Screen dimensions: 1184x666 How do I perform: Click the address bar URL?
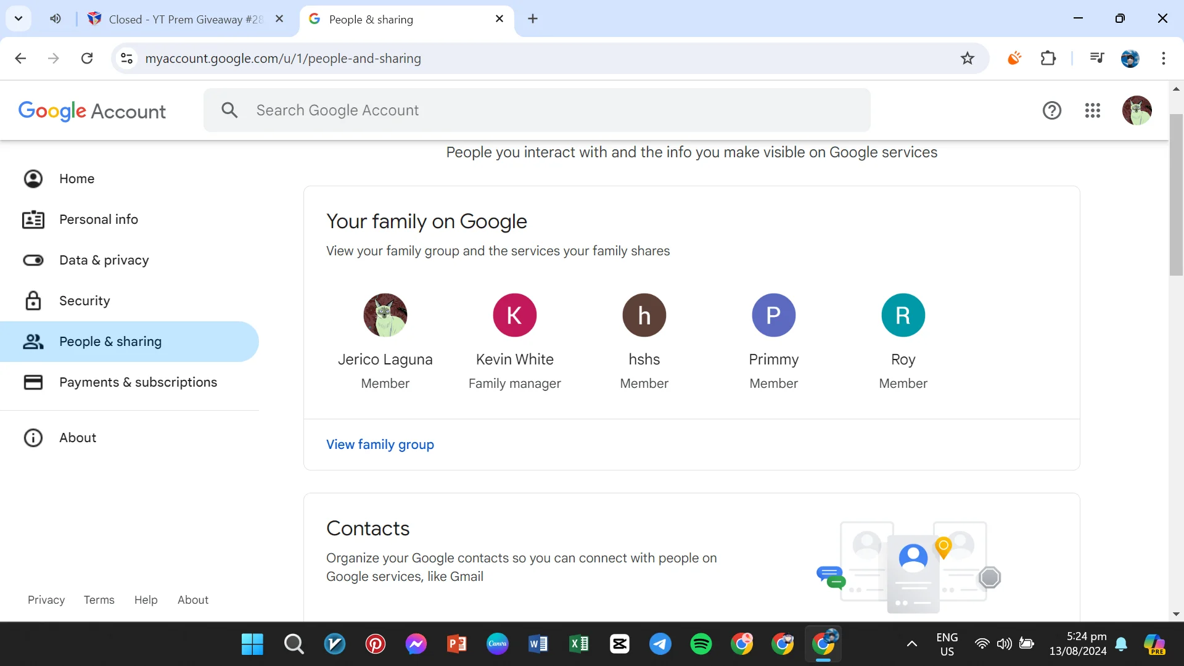pyautogui.click(x=283, y=59)
